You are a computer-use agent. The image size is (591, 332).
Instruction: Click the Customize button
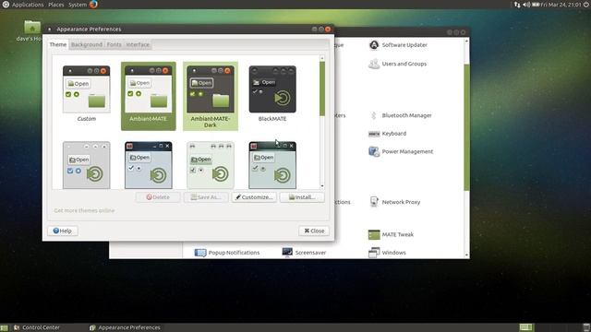tap(254, 197)
